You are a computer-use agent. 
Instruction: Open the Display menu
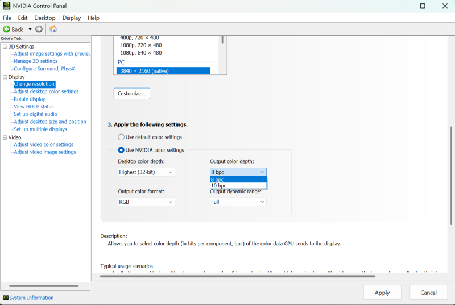[72, 18]
